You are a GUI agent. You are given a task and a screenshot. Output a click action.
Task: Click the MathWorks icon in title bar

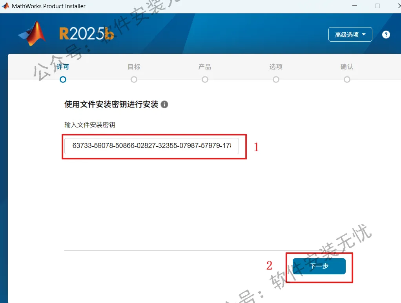tap(5, 6)
